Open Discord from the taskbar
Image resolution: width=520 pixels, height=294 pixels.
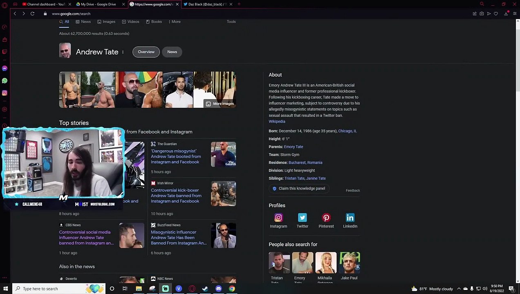tap(218, 289)
